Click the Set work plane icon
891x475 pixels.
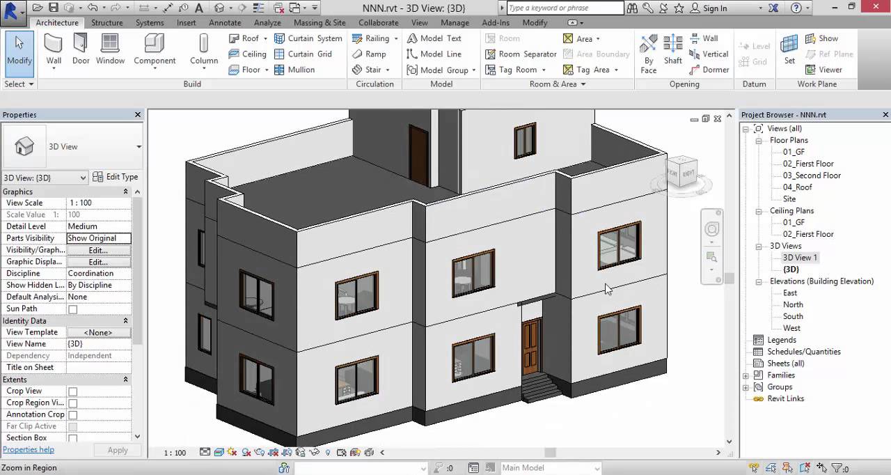[x=789, y=49]
